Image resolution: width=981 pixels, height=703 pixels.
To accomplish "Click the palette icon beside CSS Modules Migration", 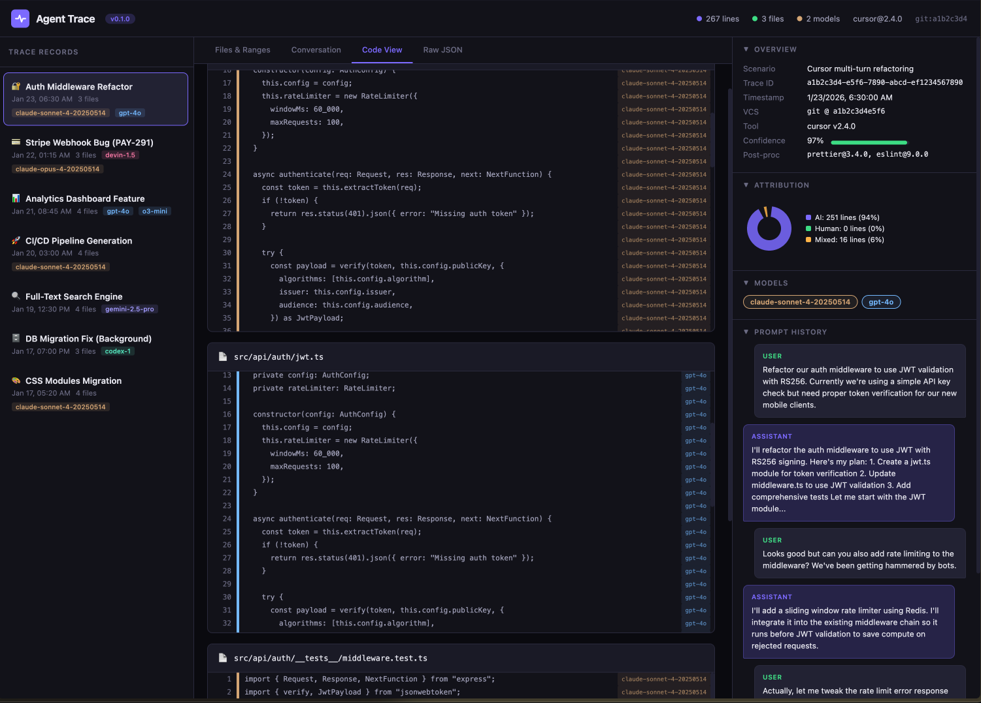I will 16,381.
